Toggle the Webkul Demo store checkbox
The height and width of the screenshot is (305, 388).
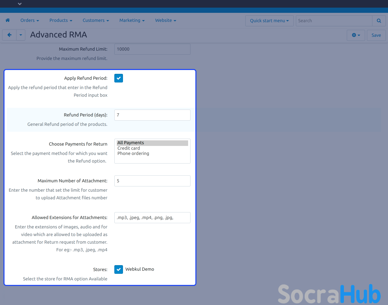118,269
